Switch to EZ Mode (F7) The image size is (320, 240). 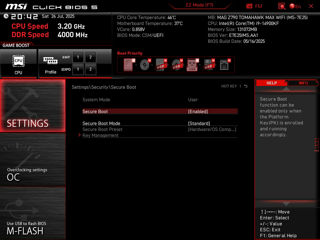199,5
